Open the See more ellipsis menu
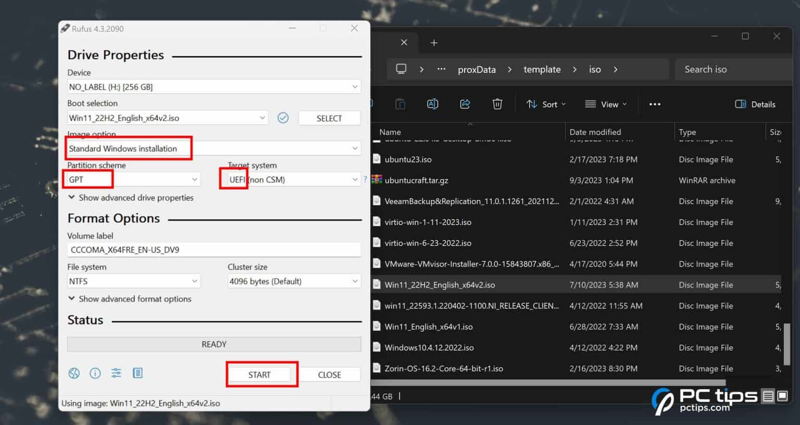 (x=655, y=104)
